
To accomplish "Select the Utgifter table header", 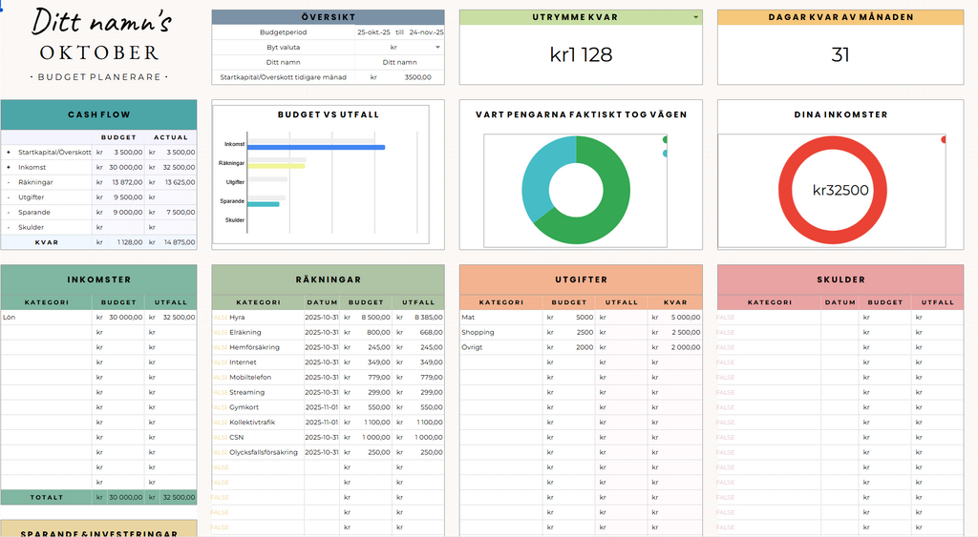I will (580, 279).
